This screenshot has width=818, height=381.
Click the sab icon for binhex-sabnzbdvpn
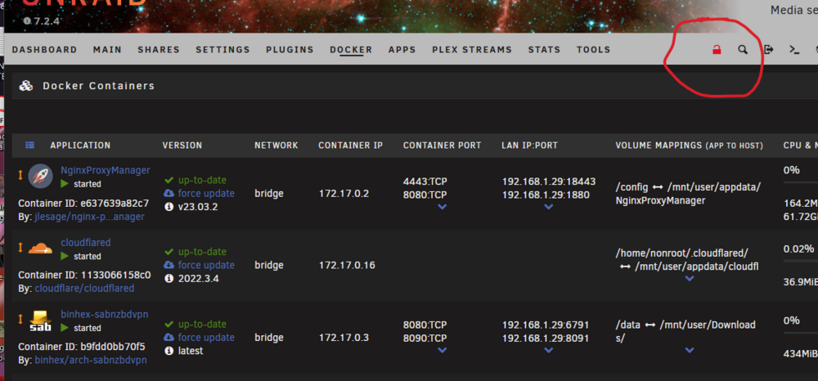(40, 320)
